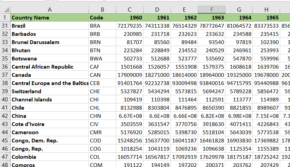This screenshot has width=290, height=167.
Task: Click Central African Republic 1965 value 1639706
Action: click(x=266, y=67)
